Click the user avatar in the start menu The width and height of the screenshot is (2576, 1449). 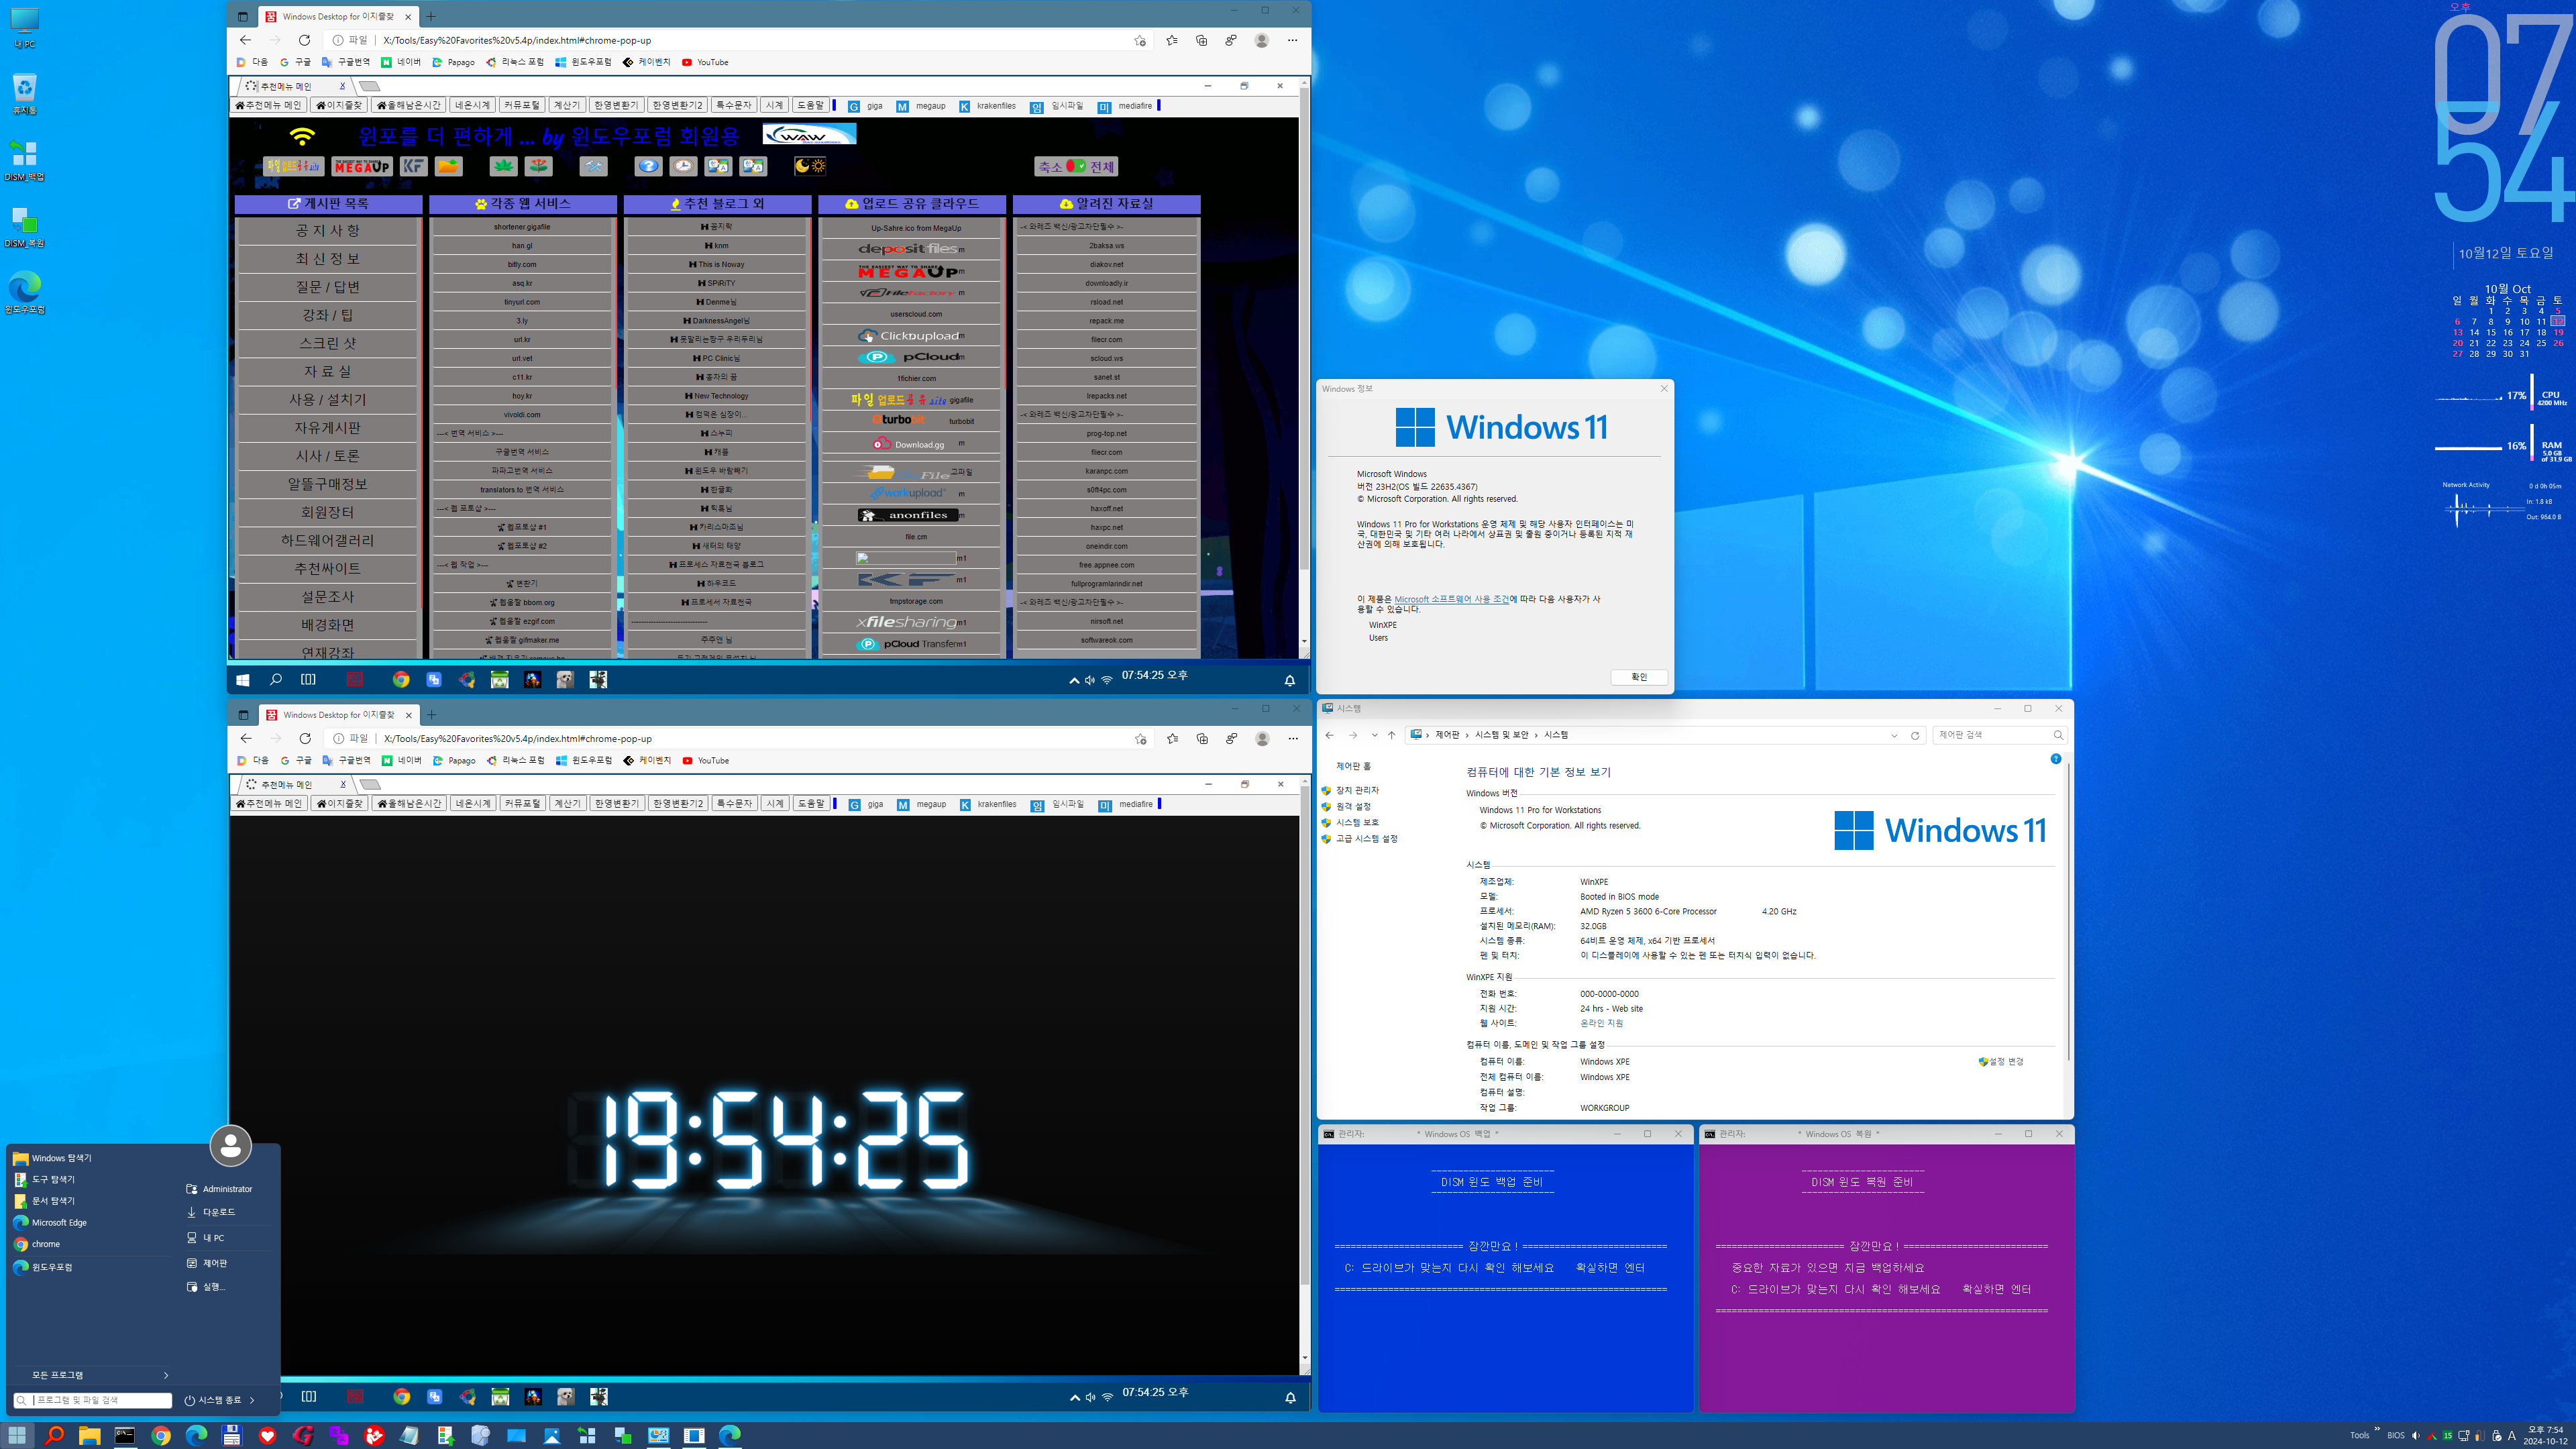tap(231, 1146)
